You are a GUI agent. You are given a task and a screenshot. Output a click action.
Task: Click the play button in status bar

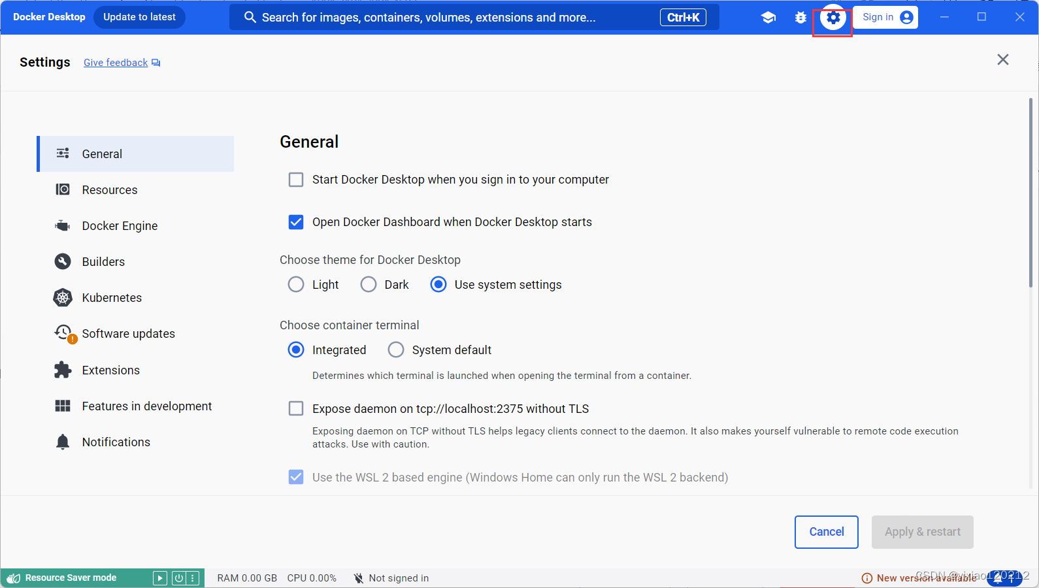tap(160, 578)
